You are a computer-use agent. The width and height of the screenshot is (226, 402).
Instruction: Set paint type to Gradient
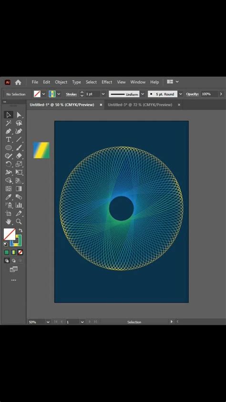tap(13, 252)
